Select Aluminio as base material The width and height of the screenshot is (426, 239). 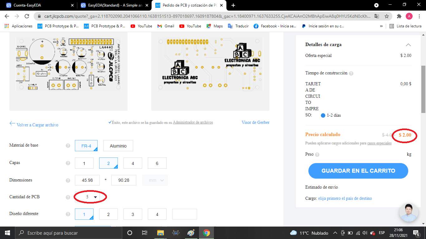[118, 145]
